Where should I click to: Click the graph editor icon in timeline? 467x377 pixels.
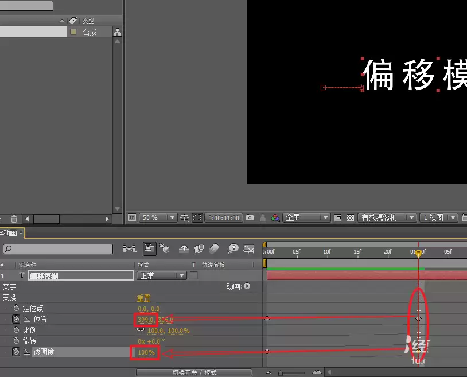tap(248, 248)
